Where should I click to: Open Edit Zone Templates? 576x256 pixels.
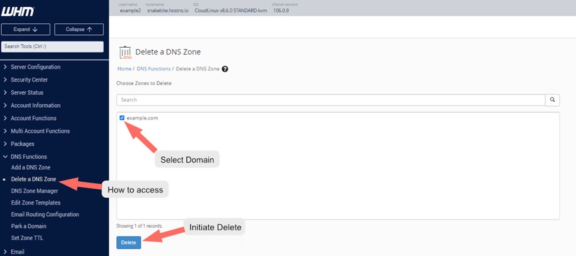(x=36, y=203)
